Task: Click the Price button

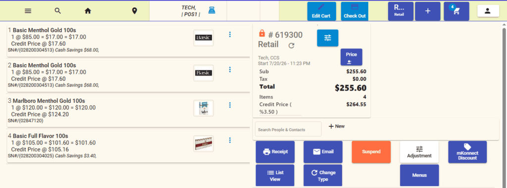Action: (351, 57)
